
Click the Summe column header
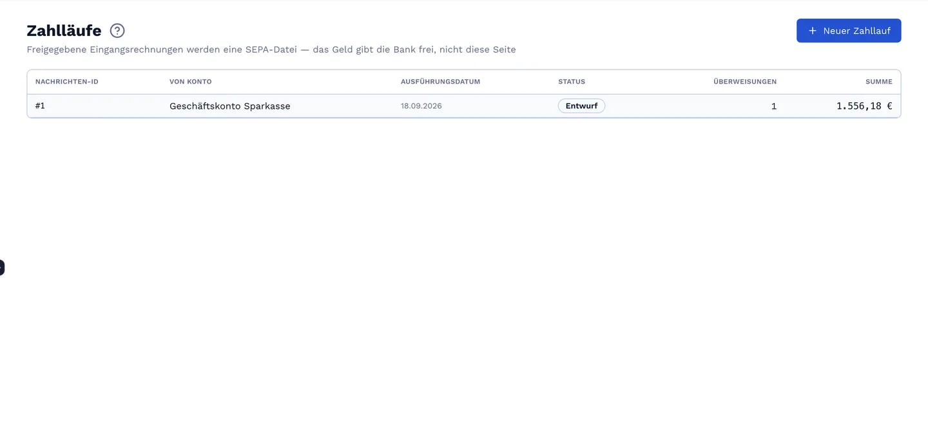tap(879, 82)
